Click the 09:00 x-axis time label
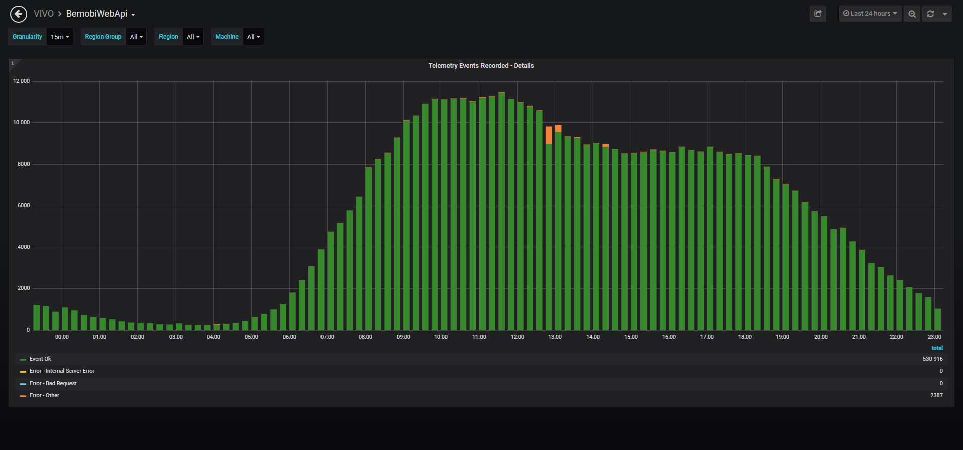Image resolution: width=963 pixels, height=450 pixels. pos(403,337)
